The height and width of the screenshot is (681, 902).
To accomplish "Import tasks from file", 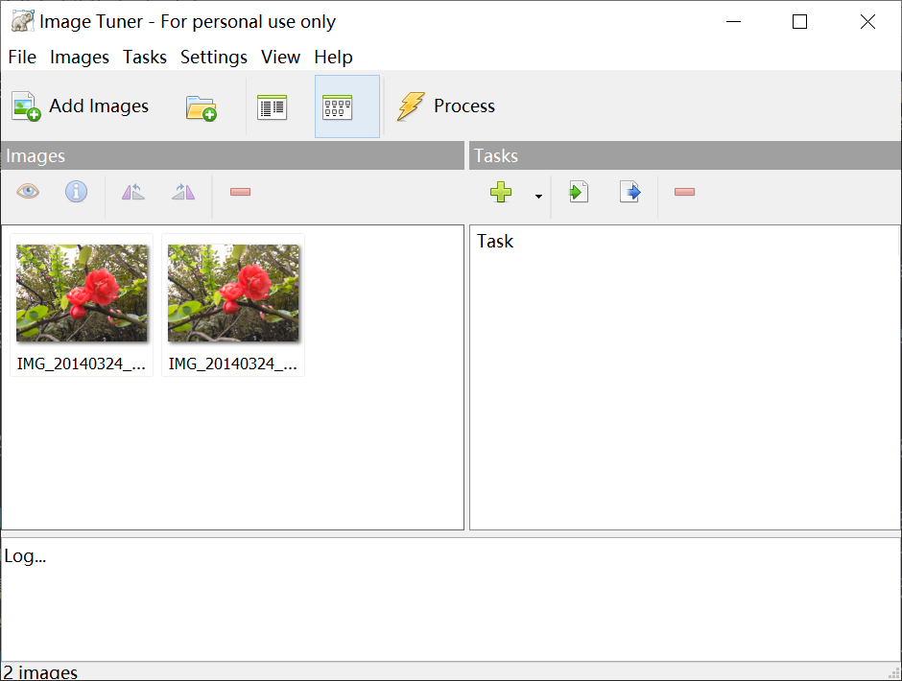I will tap(579, 192).
